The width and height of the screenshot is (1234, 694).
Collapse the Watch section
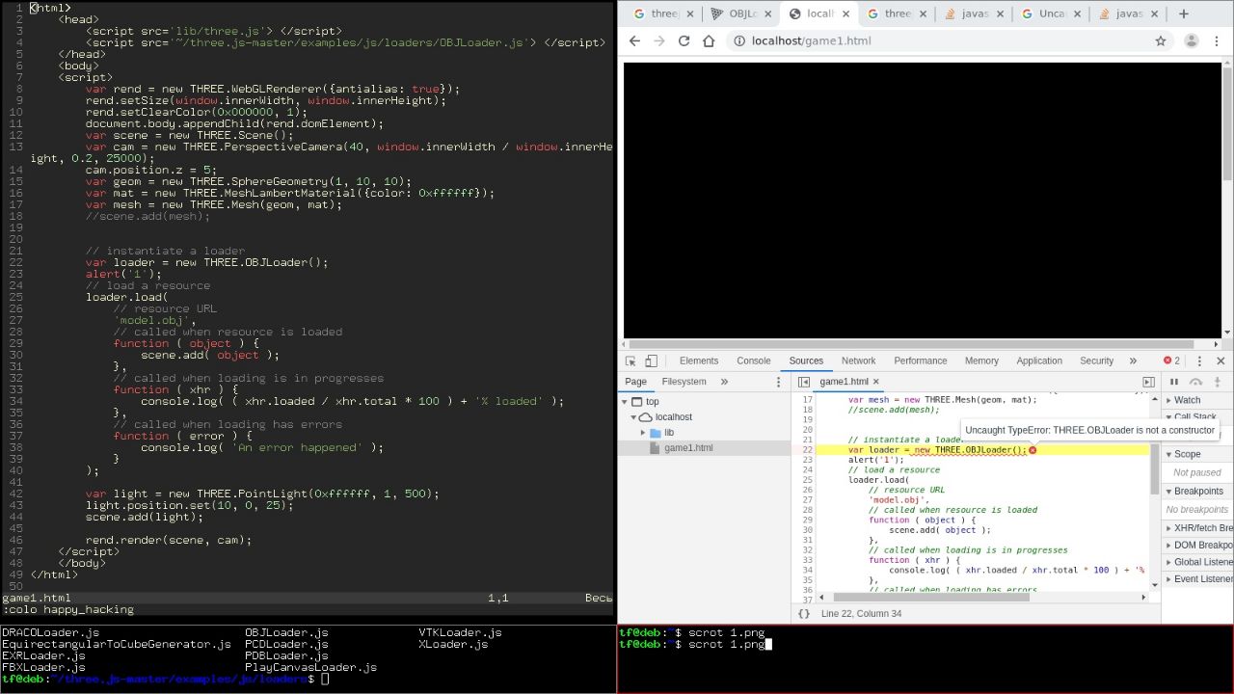click(1197, 400)
